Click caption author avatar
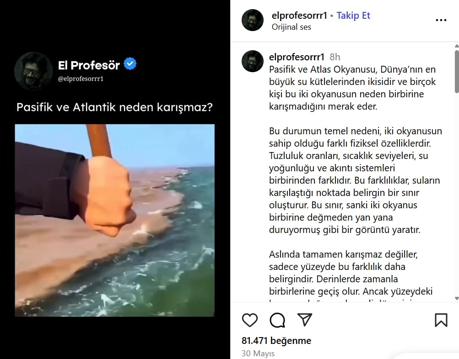Viewport: 459px width, 359px height. click(x=252, y=61)
